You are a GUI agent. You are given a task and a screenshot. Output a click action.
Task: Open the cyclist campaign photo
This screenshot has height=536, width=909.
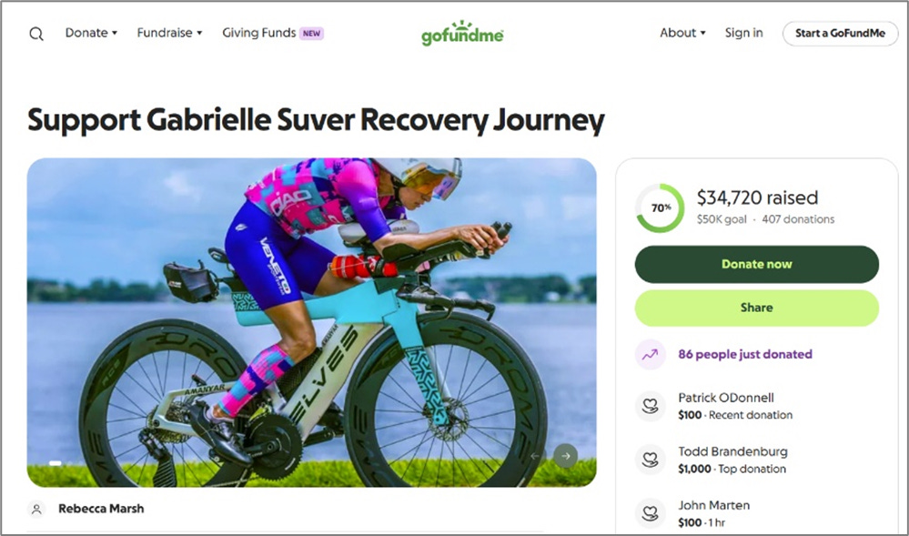point(311,322)
